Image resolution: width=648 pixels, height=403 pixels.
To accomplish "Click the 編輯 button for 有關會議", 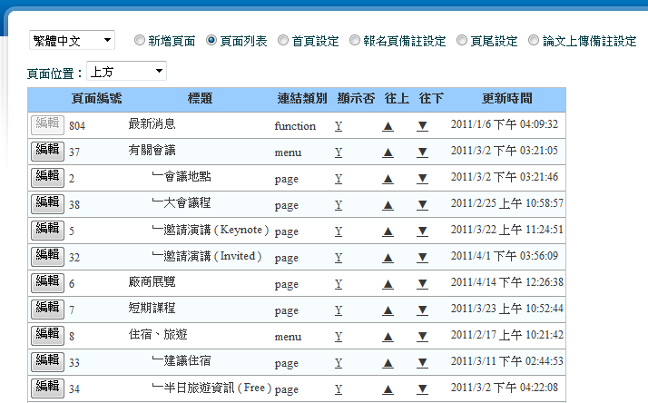I will pyautogui.click(x=47, y=151).
